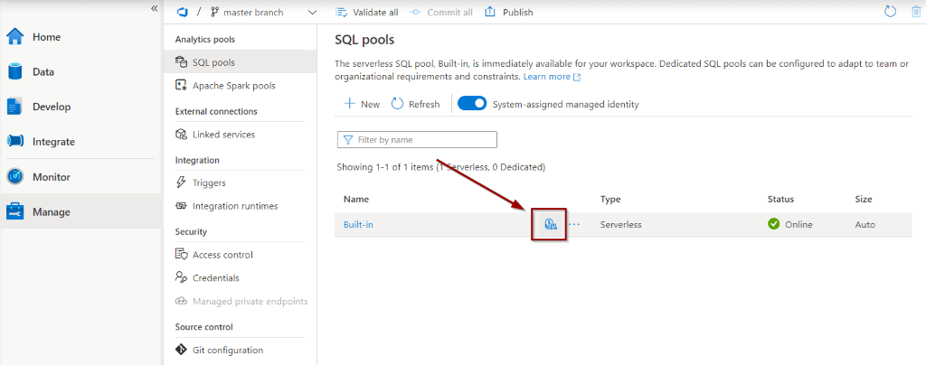Click the Publish upload icon
Image resolution: width=926 pixels, height=365 pixels.
[489, 12]
